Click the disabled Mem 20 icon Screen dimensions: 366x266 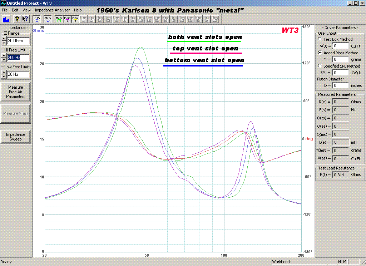click(215, 19)
